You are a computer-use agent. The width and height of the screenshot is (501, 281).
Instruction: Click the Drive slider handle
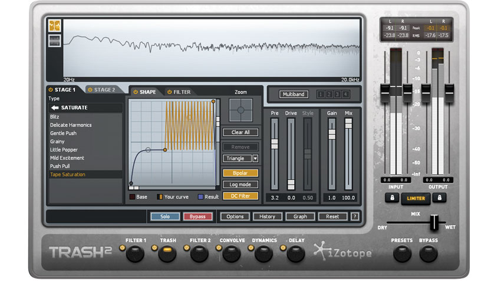tap(291, 185)
